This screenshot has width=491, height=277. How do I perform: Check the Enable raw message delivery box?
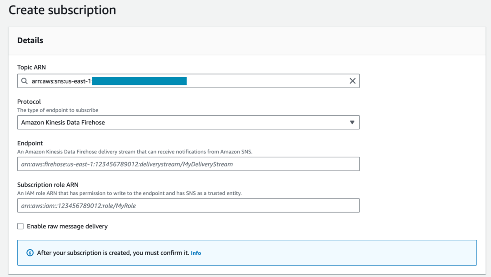coord(20,226)
